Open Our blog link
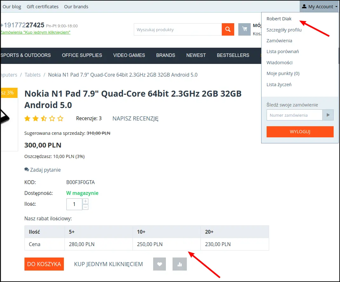 point(12,6)
